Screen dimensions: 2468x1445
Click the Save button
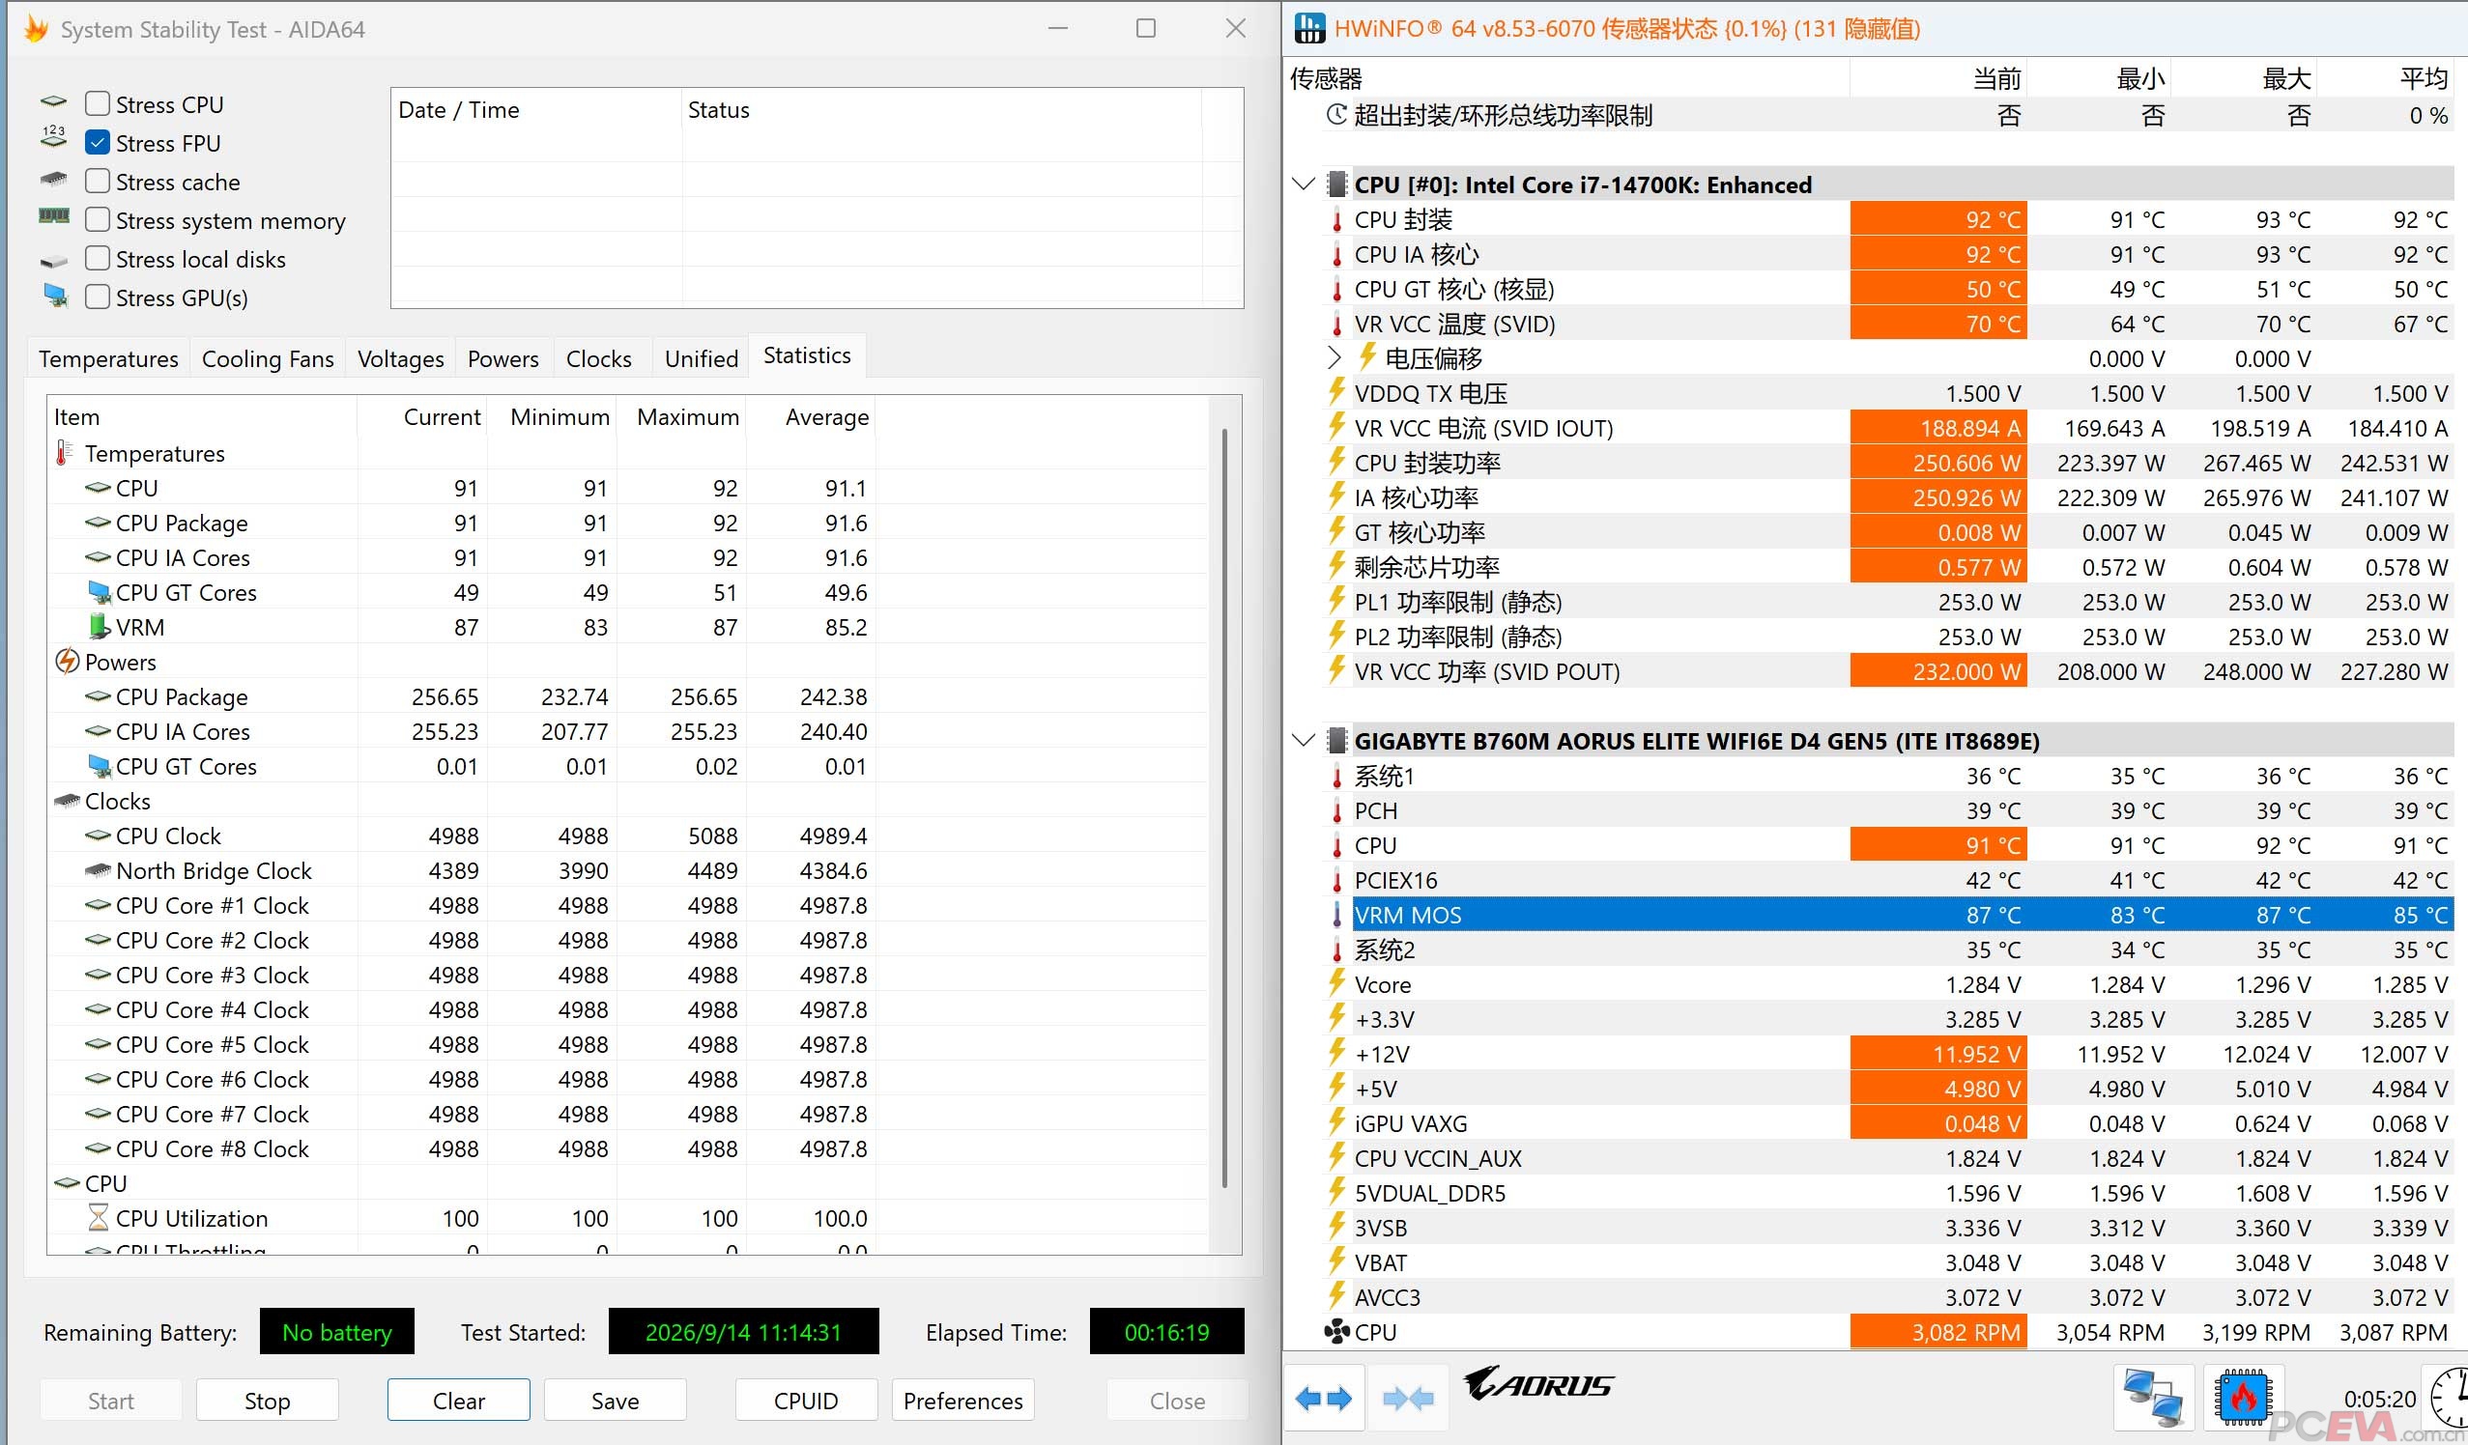615,1400
